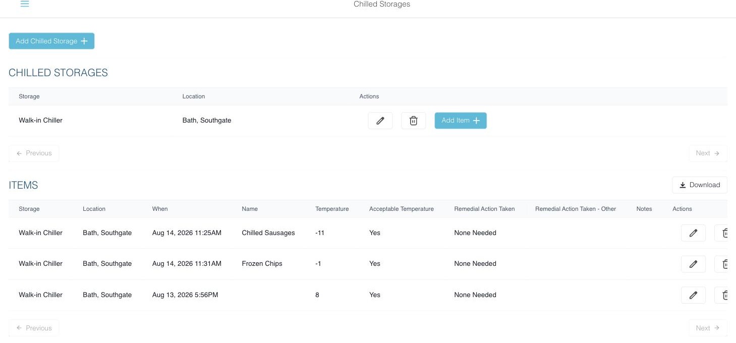Click Next under the Items table
The height and width of the screenshot is (343, 736).
[708, 328]
